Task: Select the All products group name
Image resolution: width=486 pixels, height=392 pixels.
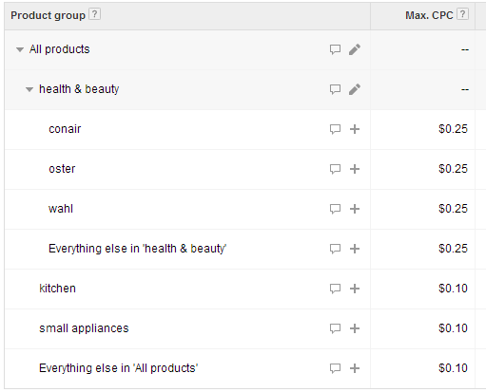Action: tap(60, 49)
